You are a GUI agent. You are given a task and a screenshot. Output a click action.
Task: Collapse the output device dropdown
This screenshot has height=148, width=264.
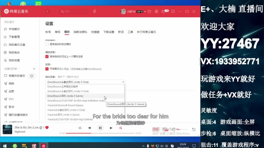pos(123,82)
